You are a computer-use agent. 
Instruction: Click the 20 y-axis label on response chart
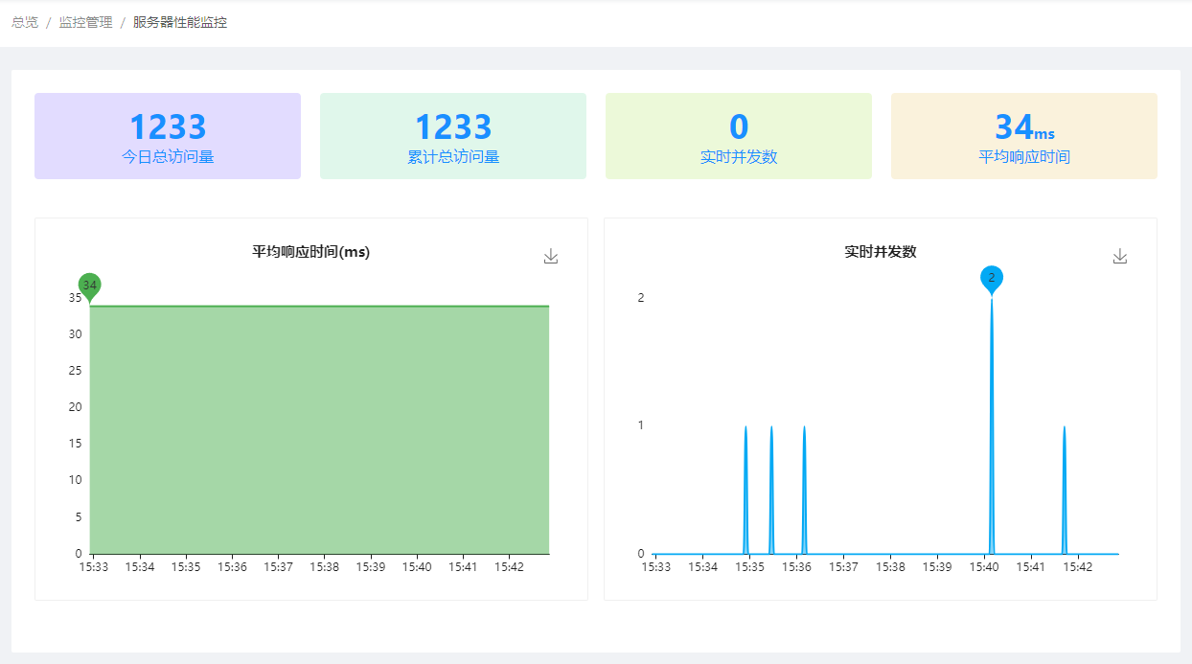tap(75, 407)
